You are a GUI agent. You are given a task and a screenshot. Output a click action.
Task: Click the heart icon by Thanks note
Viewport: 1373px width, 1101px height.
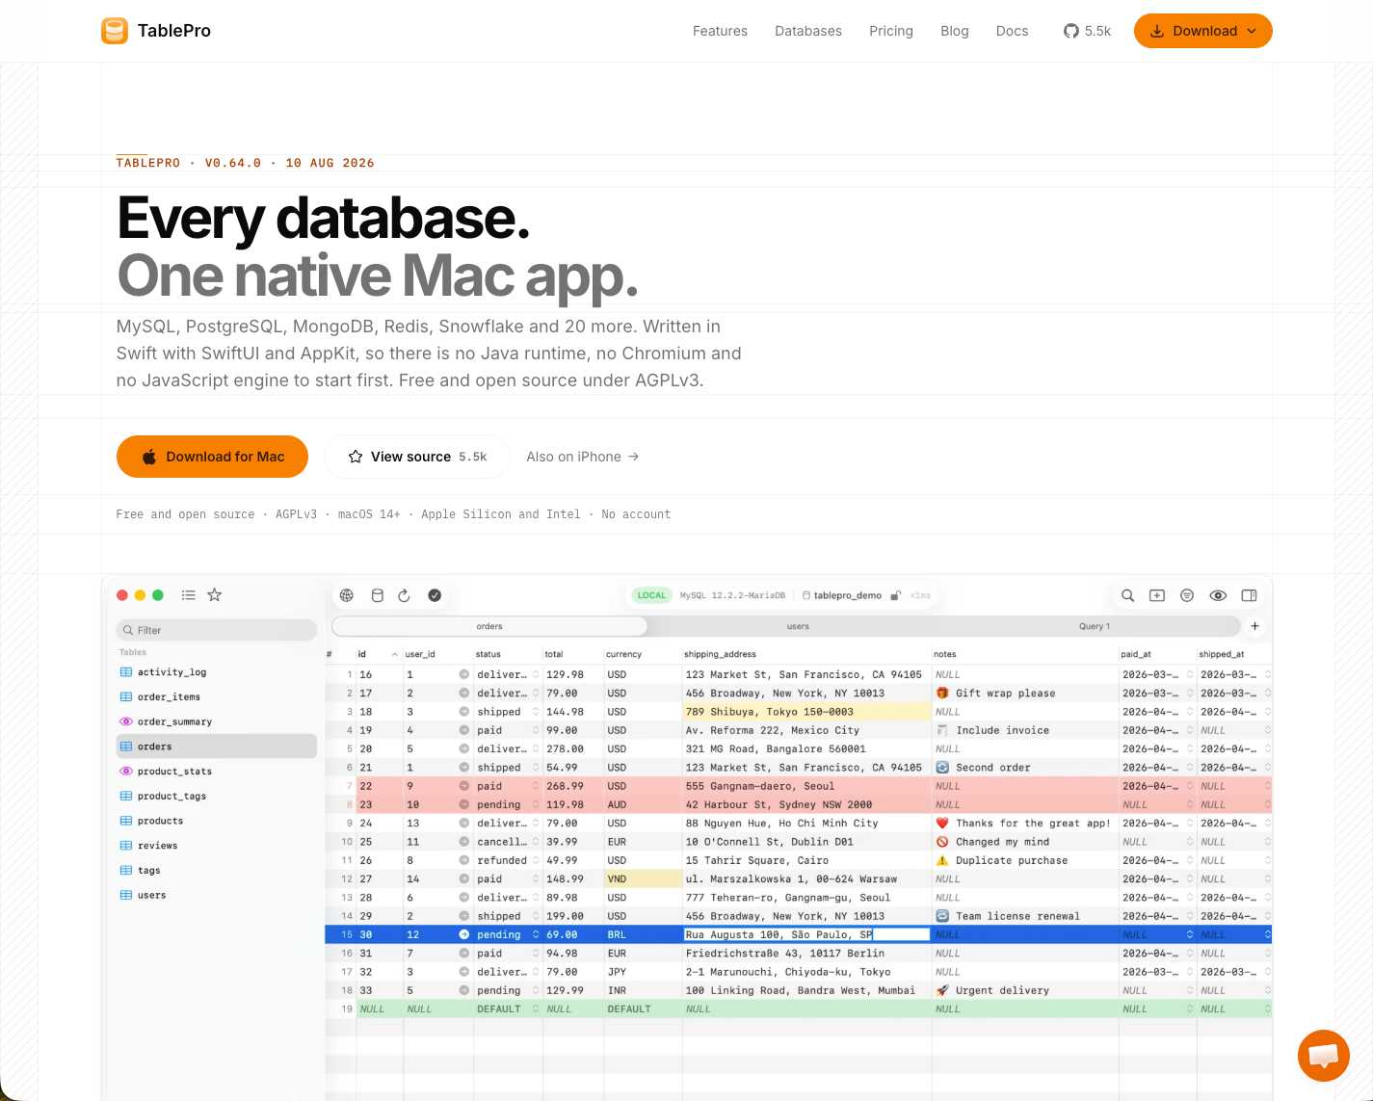coord(942,823)
